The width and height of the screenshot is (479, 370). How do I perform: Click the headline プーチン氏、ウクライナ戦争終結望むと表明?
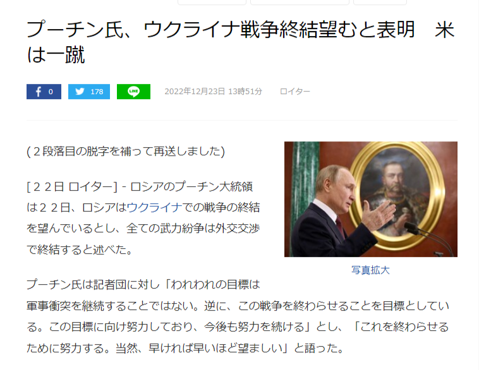[221, 30]
